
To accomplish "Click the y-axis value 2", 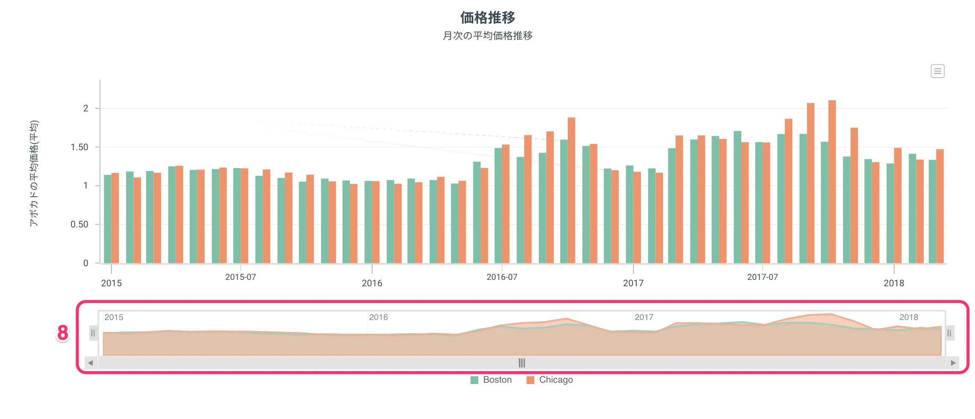I will pos(86,108).
